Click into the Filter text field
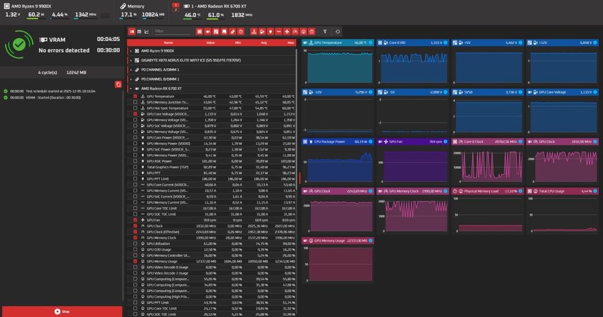This screenshot has width=603, height=317. [172, 31]
